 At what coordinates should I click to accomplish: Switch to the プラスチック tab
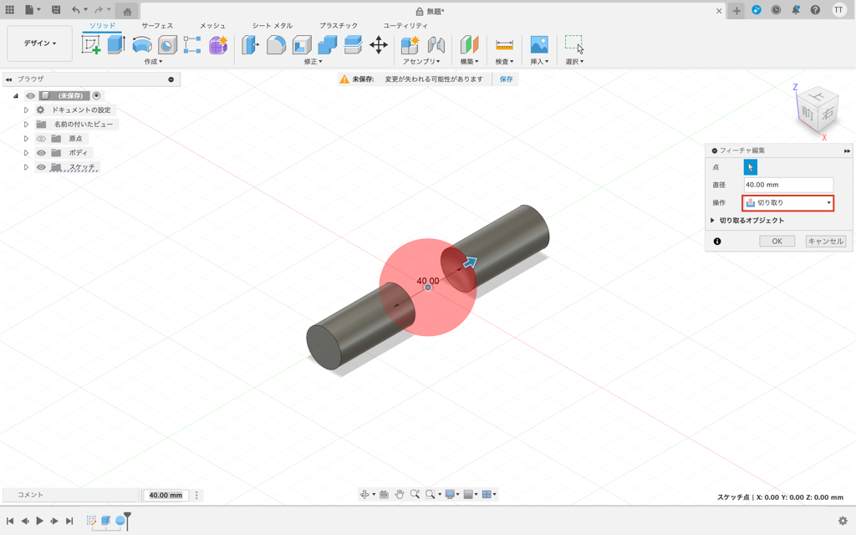tap(339, 26)
